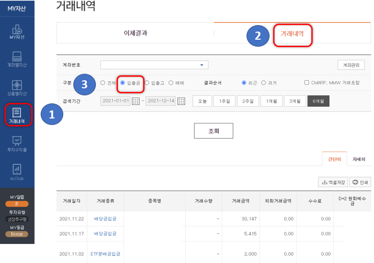Select 과거 result order radio
The width and height of the screenshot is (374, 263).
pyautogui.click(x=264, y=83)
